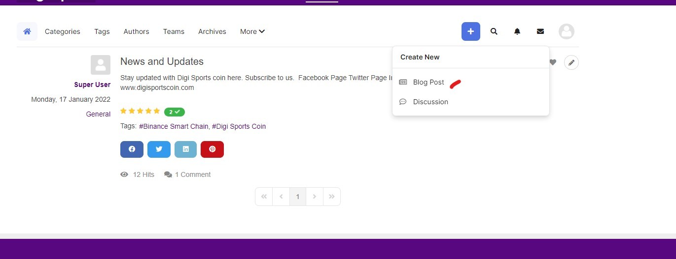676x259 pixels.
Task: Open the Categories tab
Action: (x=62, y=31)
